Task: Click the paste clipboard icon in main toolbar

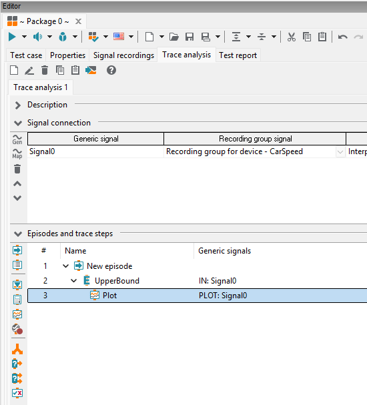Action: [322, 37]
